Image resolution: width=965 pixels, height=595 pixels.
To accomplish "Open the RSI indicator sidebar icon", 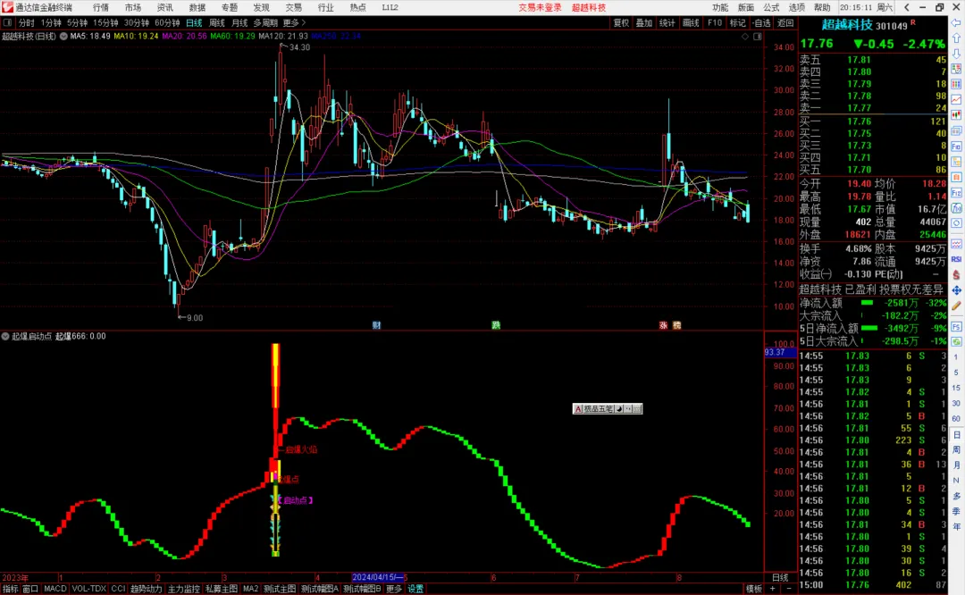I will pos(956,259).
